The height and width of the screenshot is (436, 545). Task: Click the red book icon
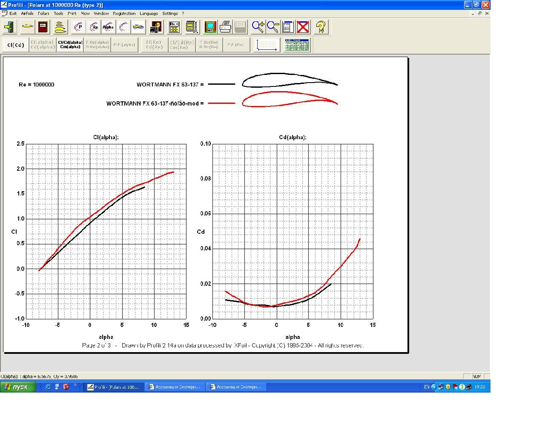(x=43, y=27)
